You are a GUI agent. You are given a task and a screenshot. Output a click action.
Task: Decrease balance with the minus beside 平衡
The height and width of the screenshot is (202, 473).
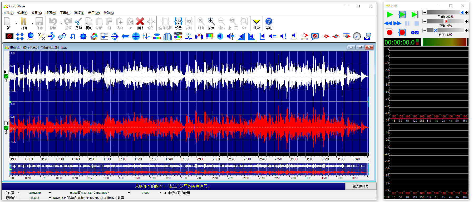[x=425, y=21]
